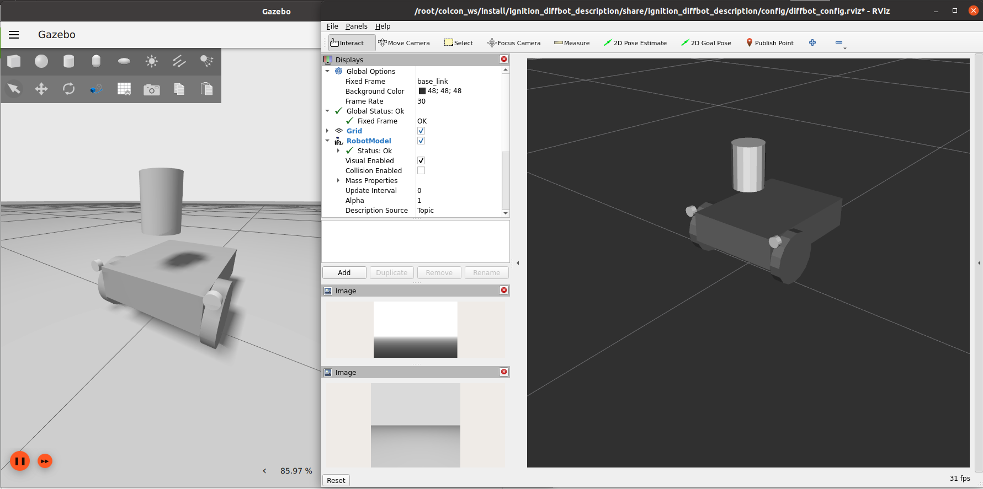Add a point light to scene
This screenshot has width=983, height=489.
tap(151, 61)
